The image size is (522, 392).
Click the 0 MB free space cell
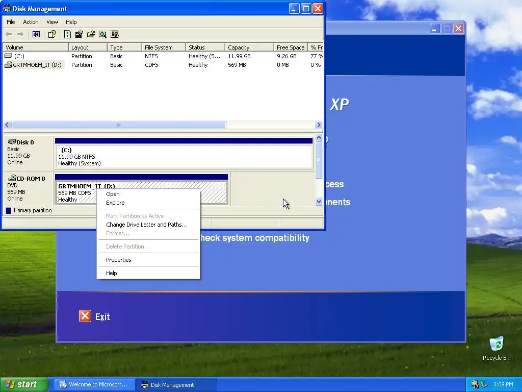tap(282, 65)
